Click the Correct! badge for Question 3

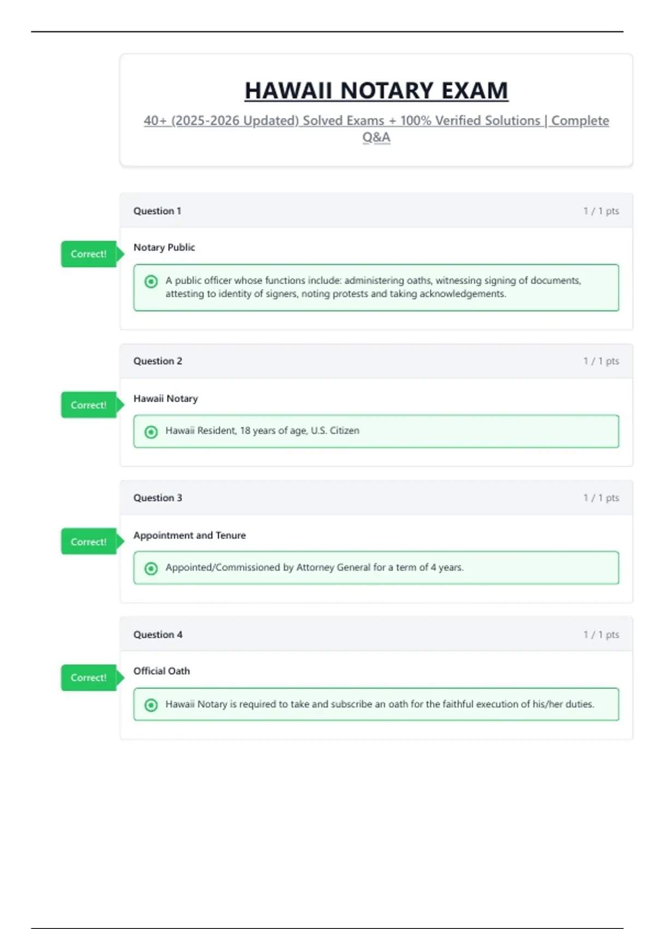(x=89, y=542)
